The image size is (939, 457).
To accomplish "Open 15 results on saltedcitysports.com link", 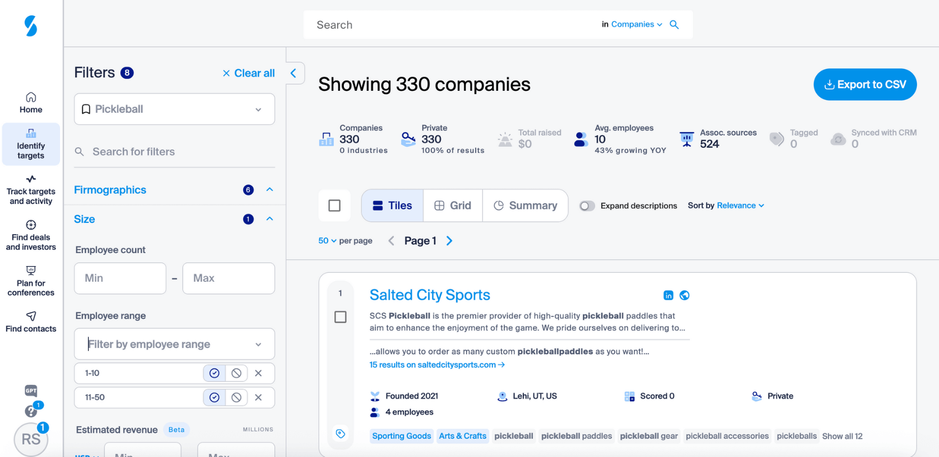I will click(437, 365).
